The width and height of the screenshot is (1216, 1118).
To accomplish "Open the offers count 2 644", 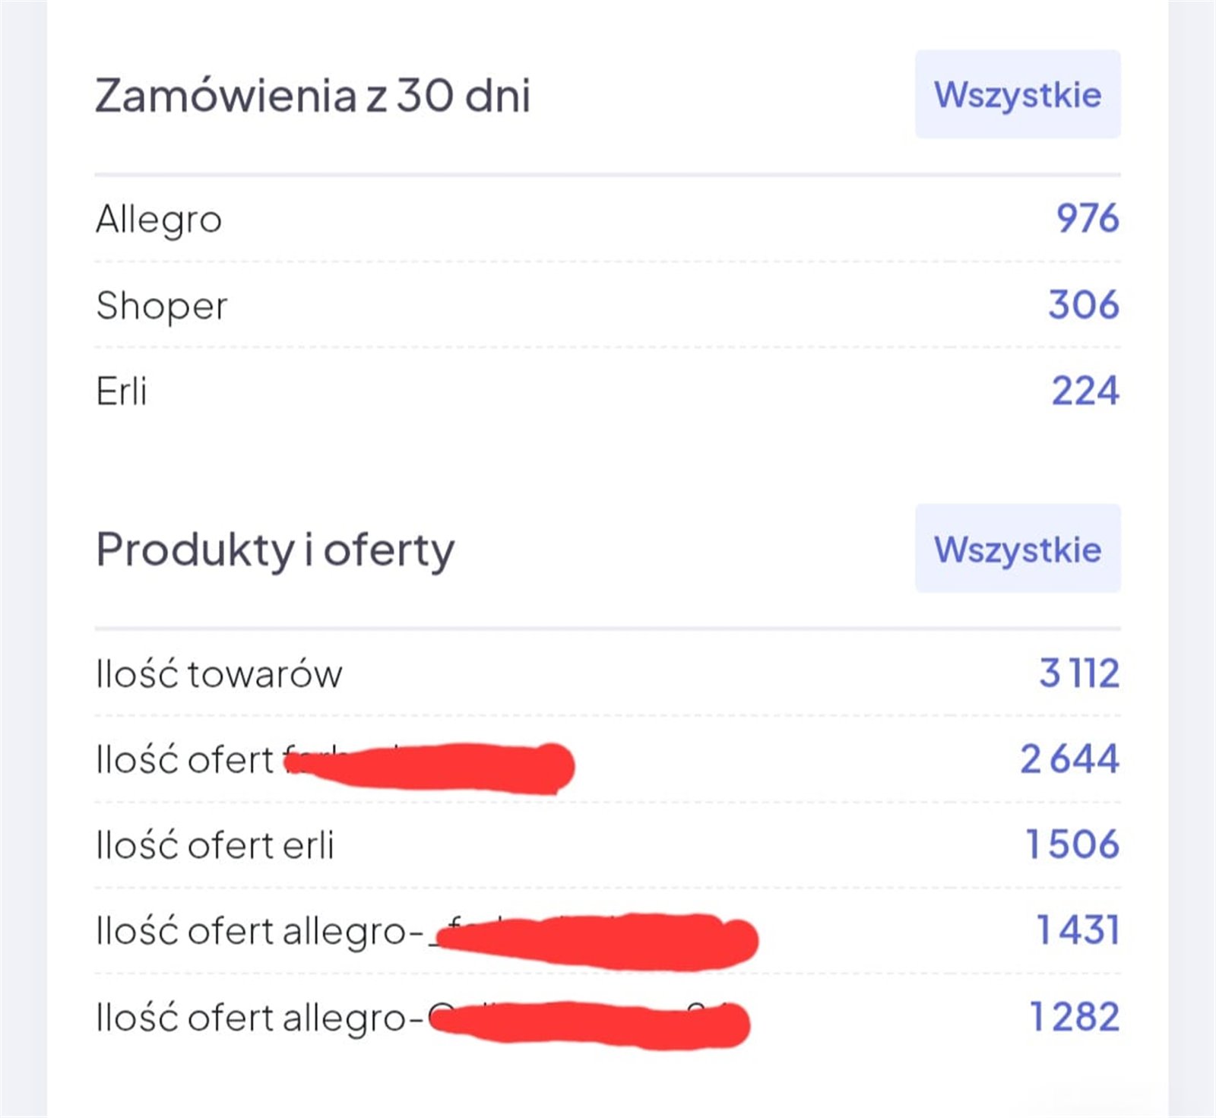I will click(x=1069, y=759).
